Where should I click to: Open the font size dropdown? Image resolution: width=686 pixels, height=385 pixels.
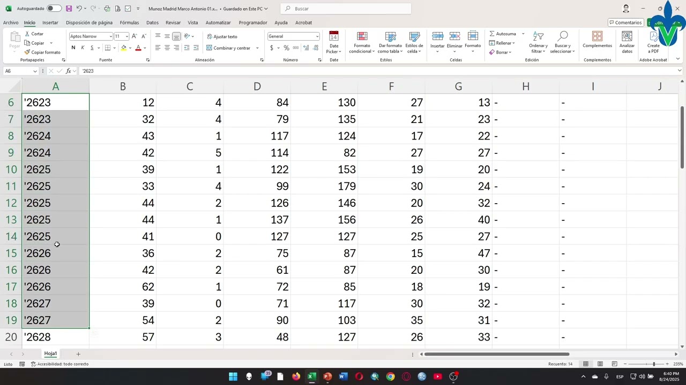point(126,36)
